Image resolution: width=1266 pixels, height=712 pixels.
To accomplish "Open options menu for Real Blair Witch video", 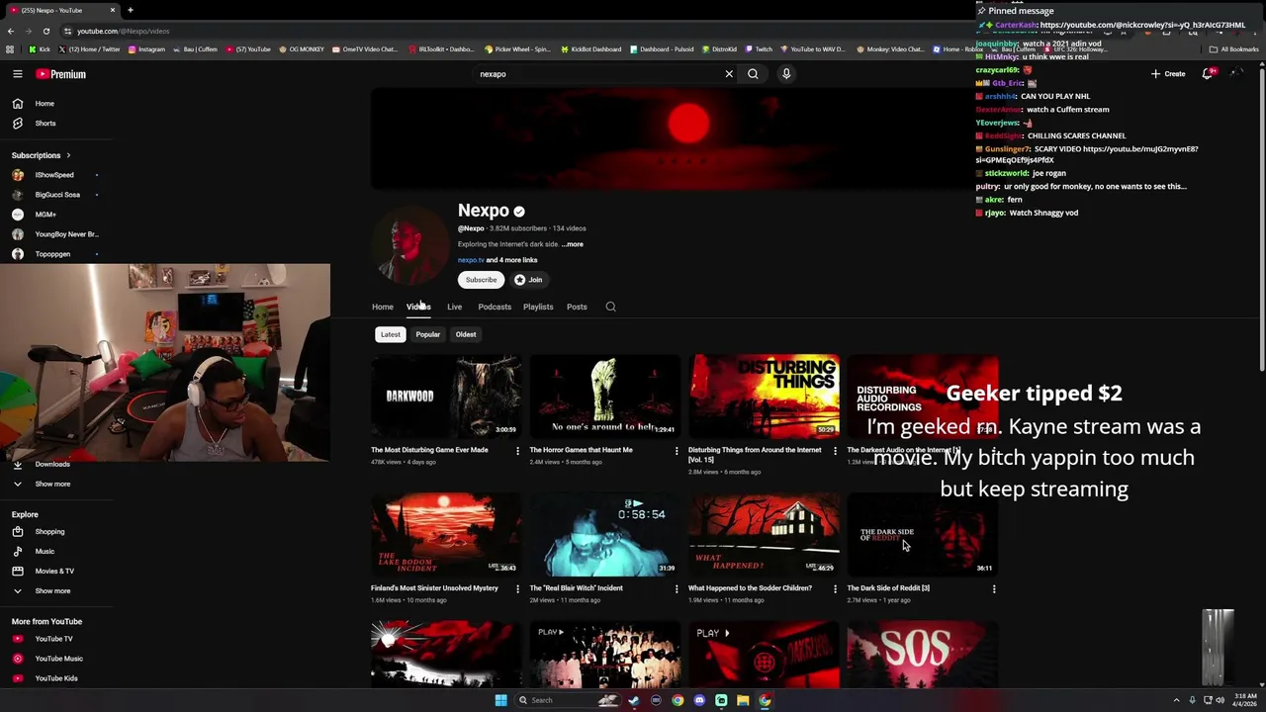I will tap(677, 589).
